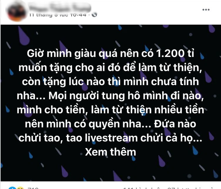Open the three-dot post options menu
Screen dimensions: 221x189
click(206, 10)
